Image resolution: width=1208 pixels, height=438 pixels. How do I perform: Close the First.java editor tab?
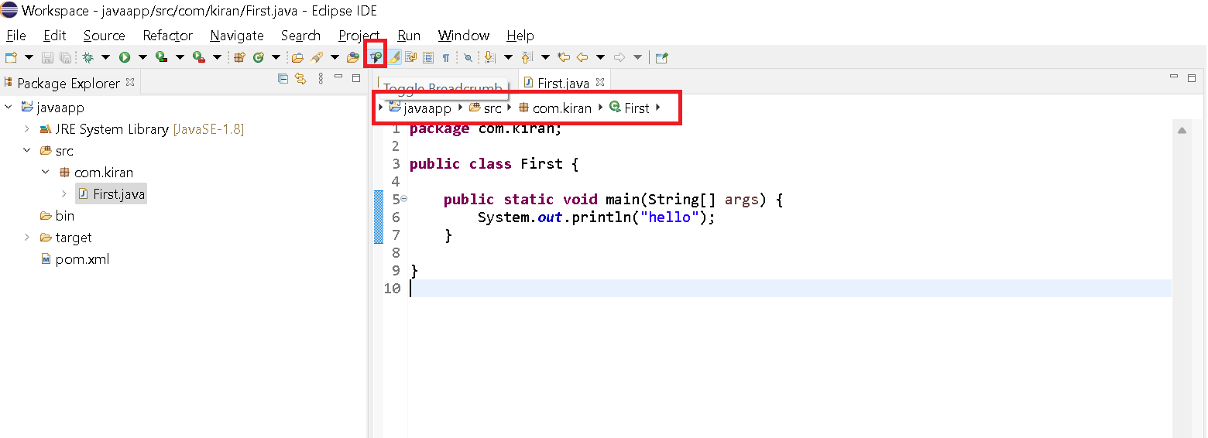coord(600,81)
